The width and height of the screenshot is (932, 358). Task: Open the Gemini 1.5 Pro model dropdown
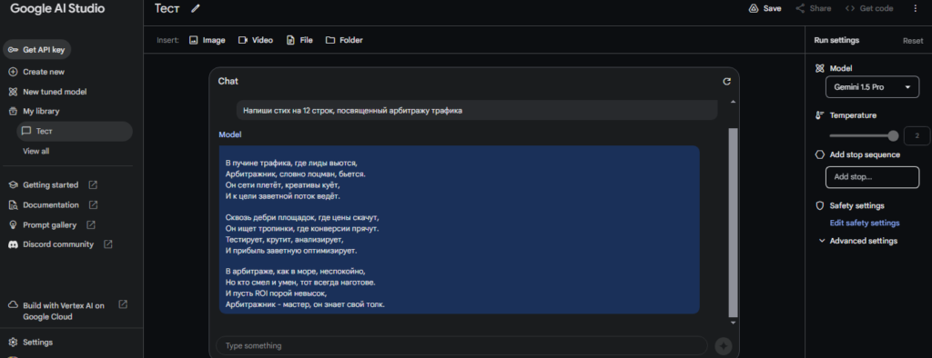(872, 87)
